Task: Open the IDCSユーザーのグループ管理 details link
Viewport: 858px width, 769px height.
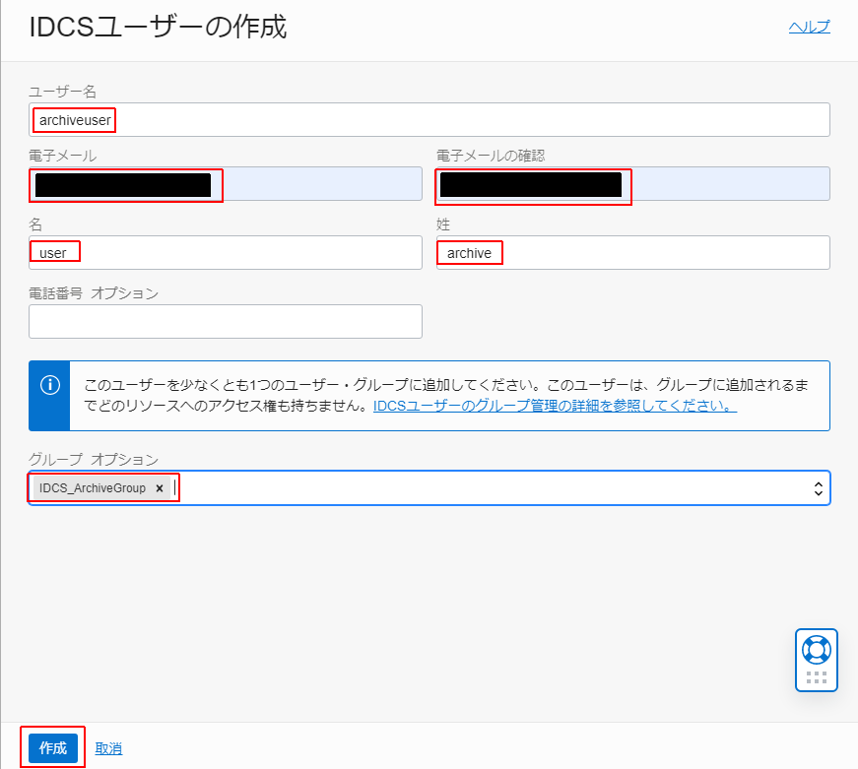Action: 555,406
